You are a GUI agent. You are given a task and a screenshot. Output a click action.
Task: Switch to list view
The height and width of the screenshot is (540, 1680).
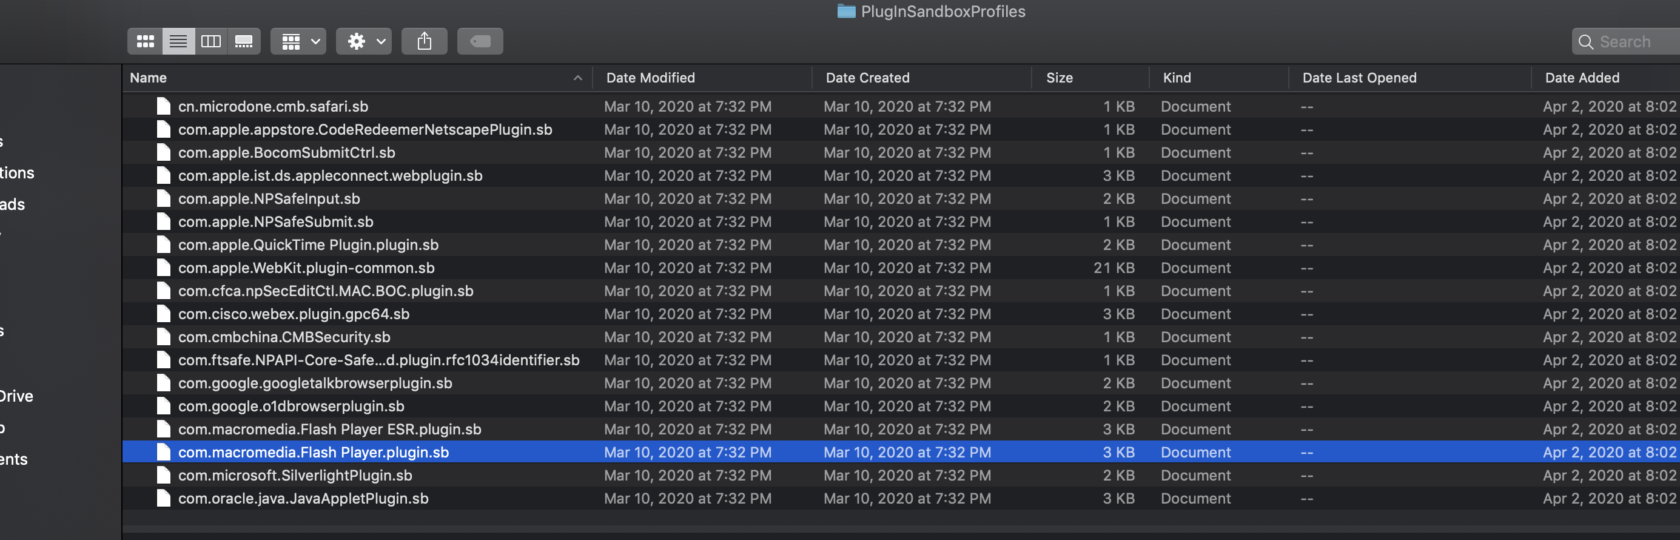point(178,42)
